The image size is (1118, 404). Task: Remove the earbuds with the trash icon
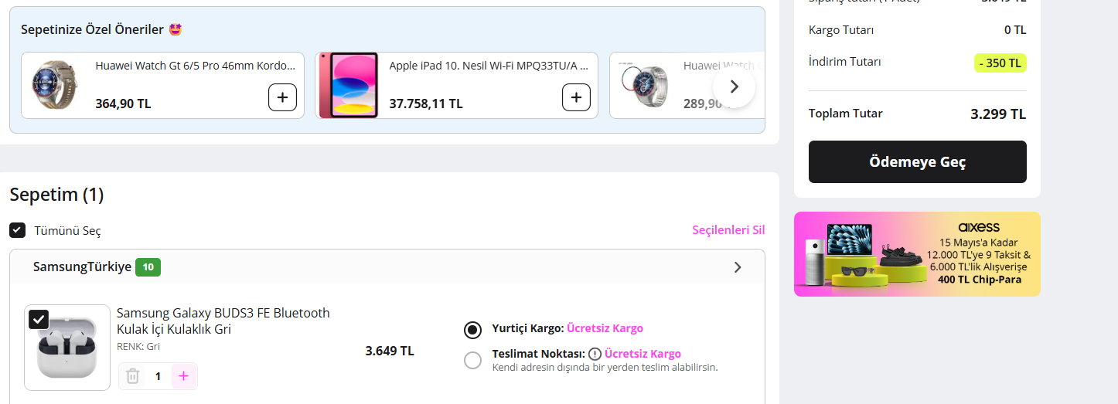coord(133,376)
